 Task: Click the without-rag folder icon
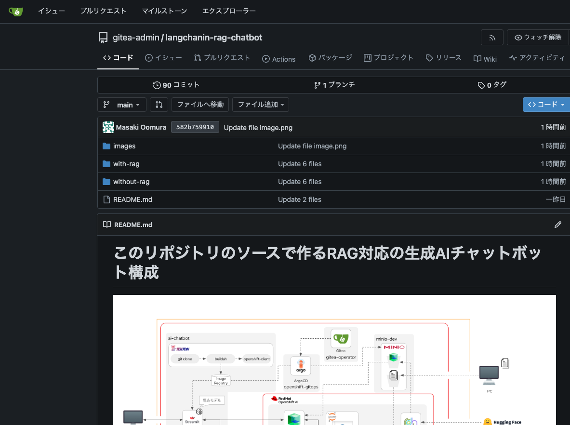(106, 182)
